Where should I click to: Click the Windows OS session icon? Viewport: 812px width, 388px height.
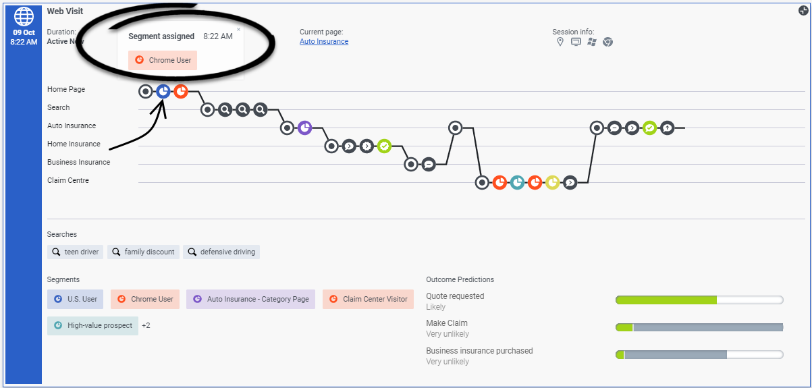click(592, 42)
